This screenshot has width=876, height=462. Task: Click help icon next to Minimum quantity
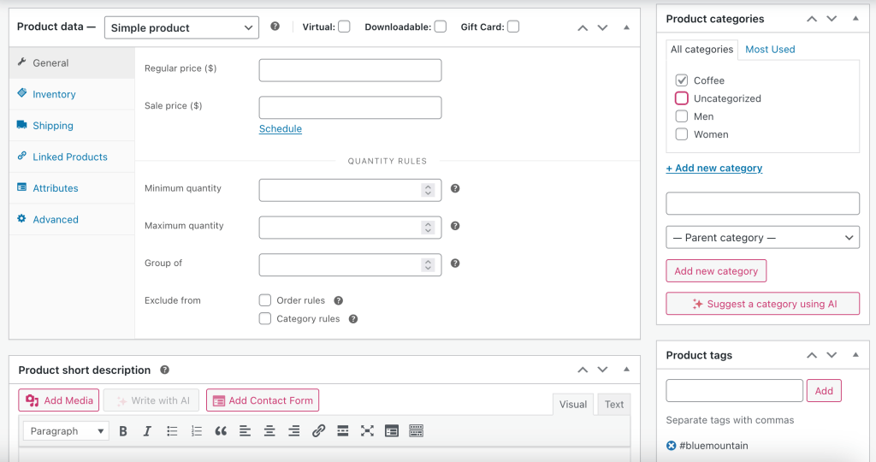click(x=455, y=188)
